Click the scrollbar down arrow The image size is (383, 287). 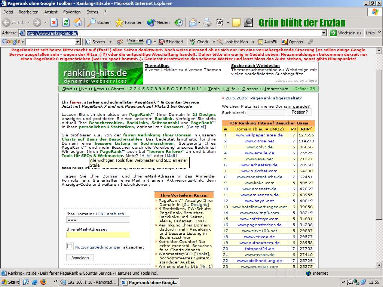point(379,265)
